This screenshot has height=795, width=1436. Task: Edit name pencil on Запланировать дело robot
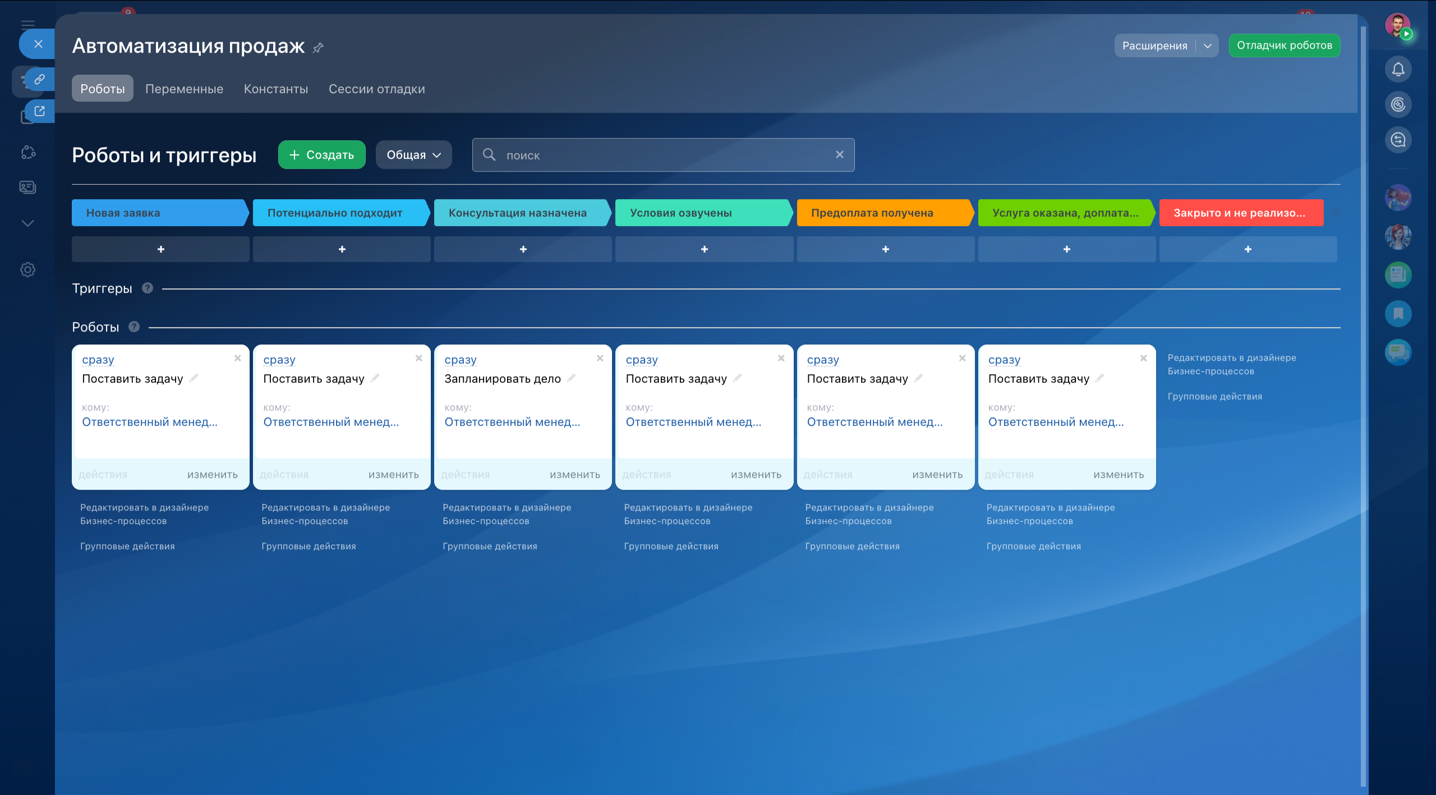pos(571,379)
